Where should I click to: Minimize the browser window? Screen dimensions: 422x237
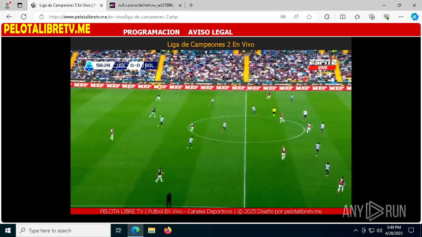point(384,5)
